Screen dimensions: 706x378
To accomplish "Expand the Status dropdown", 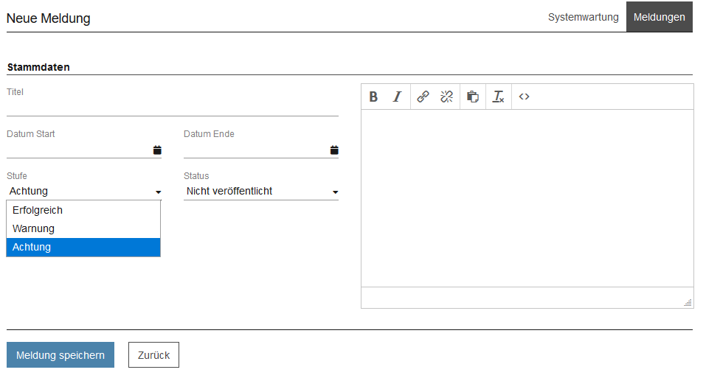I will click(x=261, y=192).
